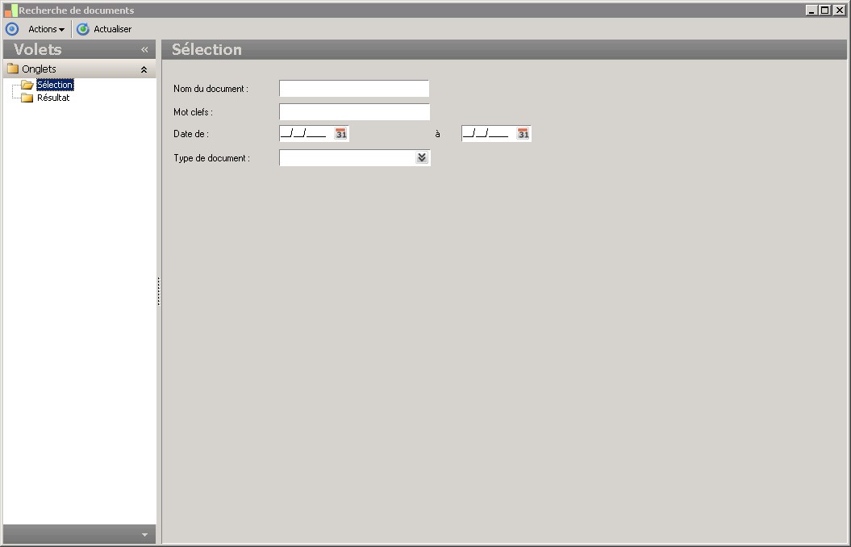The image size is (851, 547).
Task: Collapse the Onglets section
Action: [x=144, y=69]
